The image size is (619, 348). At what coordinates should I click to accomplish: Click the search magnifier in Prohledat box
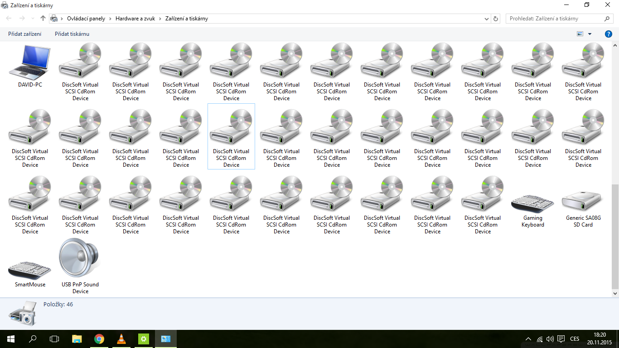coord(607,19)
